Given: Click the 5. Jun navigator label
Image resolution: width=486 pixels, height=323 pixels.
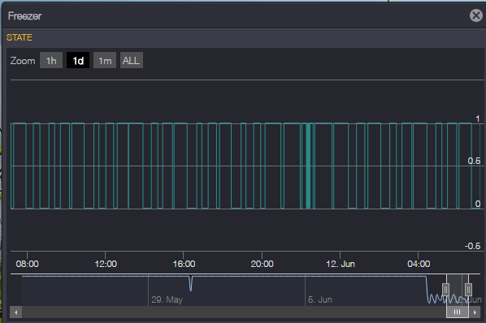Looking at the screenshot, I should (320, 299).
